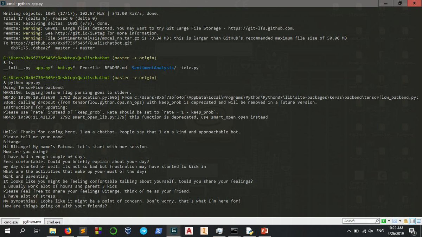Click the active Cmder taskbar icon
Viewport: 422px width, 237px height.
pyautogui.click(x=174, y=231)
